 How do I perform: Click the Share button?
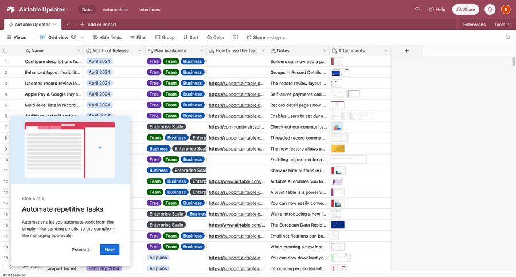pos(466,10)
